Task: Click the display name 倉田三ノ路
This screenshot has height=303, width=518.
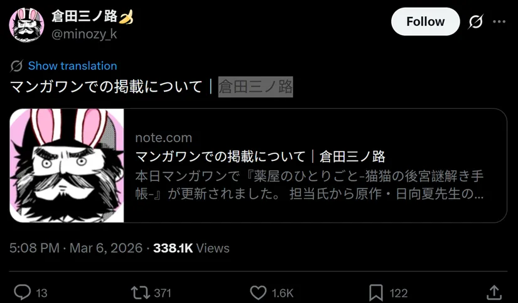Action: [x=85, y=16]
